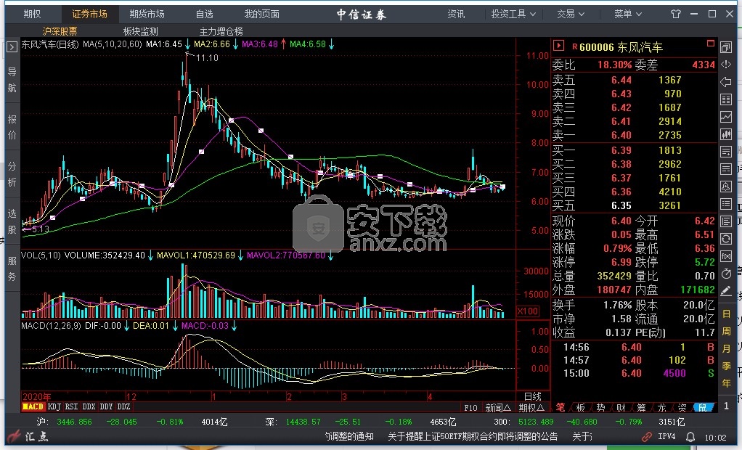
Task: Open the 板块监测 sub-tab
Action: [141, 31]
